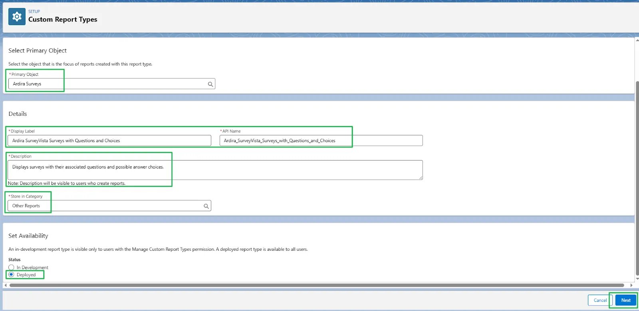The width and height of the screenshot is (639, 311).
Task: Click into the API Name input field
Action: pyautogui.click(x=321, y=141)
